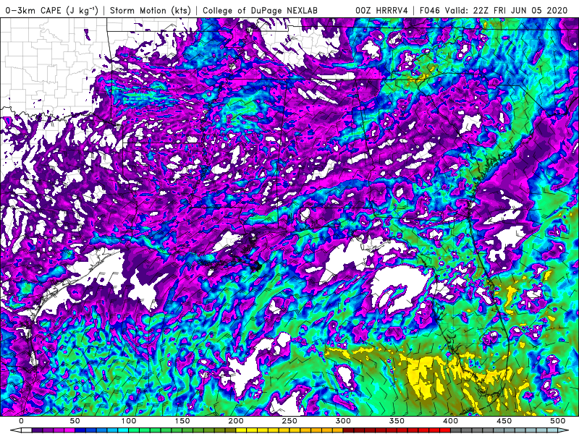Click the "350" label on the color scale
579x434 pixels.
tap(397, 421)
